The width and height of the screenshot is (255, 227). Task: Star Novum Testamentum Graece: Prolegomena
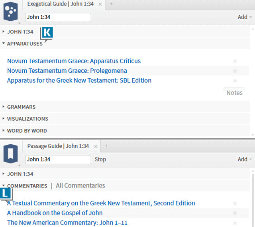(x=235, y=71)
